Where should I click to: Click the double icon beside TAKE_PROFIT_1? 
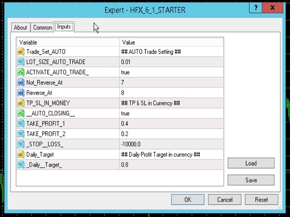pyautogui.click(x=21, y=123)
